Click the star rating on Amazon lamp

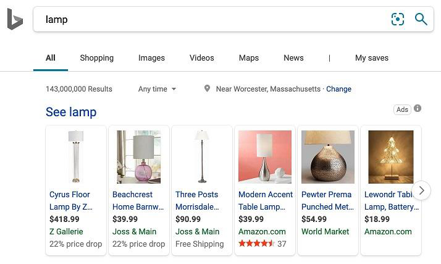[256, 244]
